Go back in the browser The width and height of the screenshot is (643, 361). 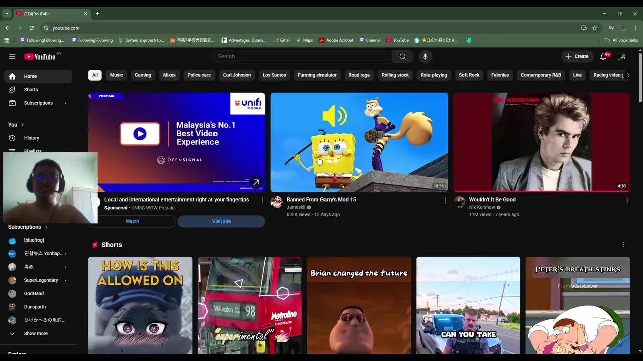7,28
